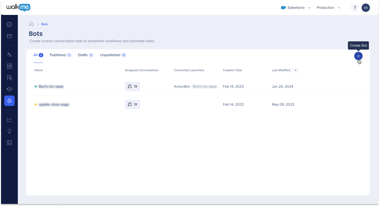Expand the Salesforce system dropdown
The height and width of the screenshot is (206, 382).
pyautogui.click(x=296, y=8)
